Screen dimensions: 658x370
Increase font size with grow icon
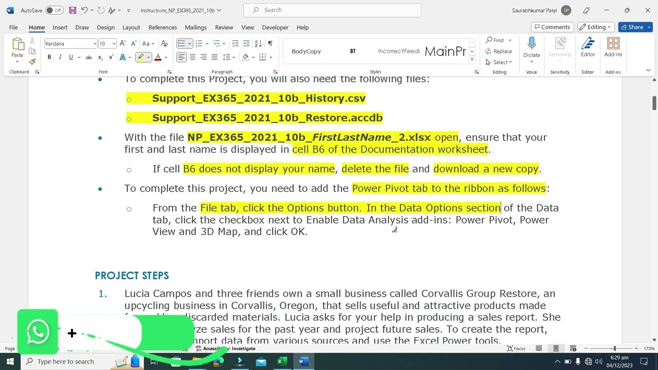pyautogui.click(x=123, y=44)
